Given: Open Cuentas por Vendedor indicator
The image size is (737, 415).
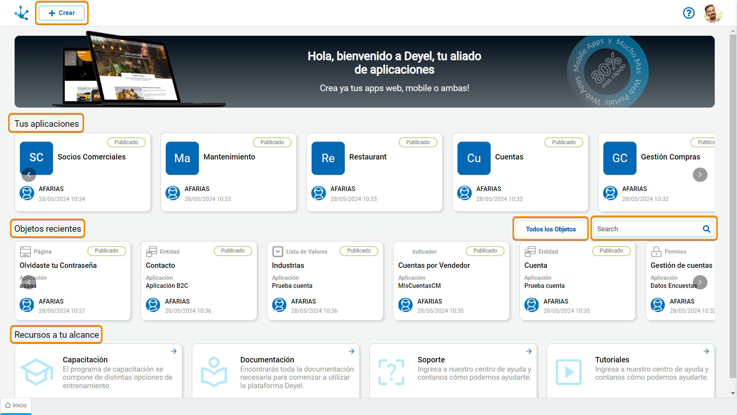Looking at the screenshot, I should [434, 266].
